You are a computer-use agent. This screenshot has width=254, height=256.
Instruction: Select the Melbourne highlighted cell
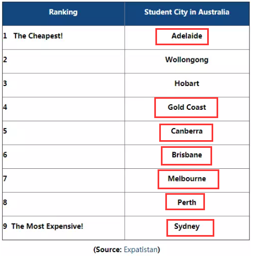(188, 179)
